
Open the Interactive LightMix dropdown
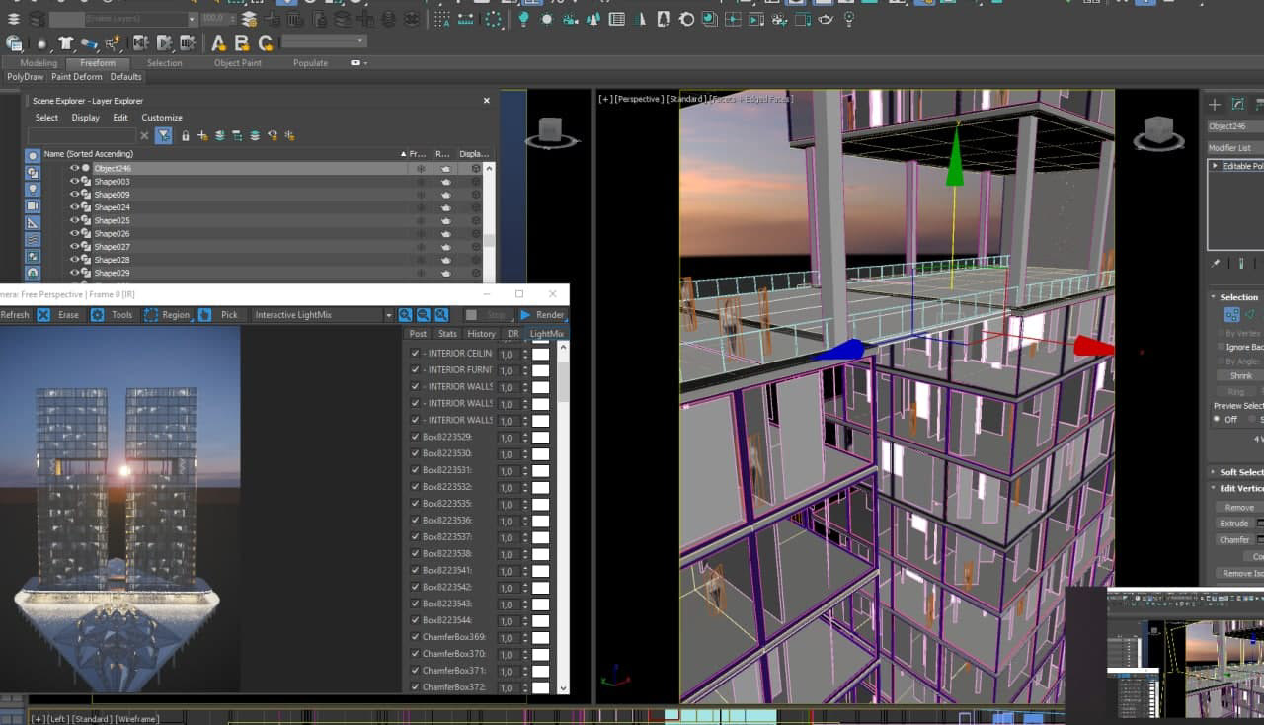point(389,315)
